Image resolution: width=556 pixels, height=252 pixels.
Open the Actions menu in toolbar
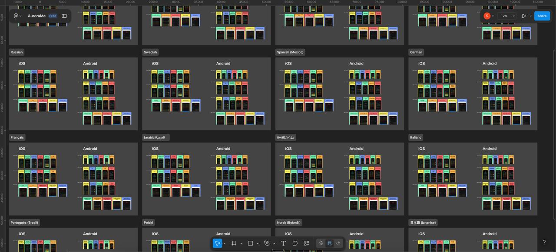tap(307, 243)
